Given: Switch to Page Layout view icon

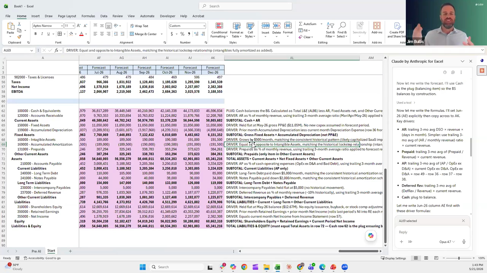Looking at the screenshot, I should pyautogui.click(x=426, y=258).
